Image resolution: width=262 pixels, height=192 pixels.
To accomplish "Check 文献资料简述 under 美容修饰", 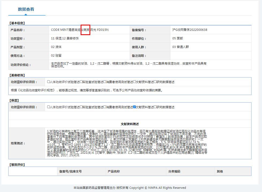I will coord(134,82).
